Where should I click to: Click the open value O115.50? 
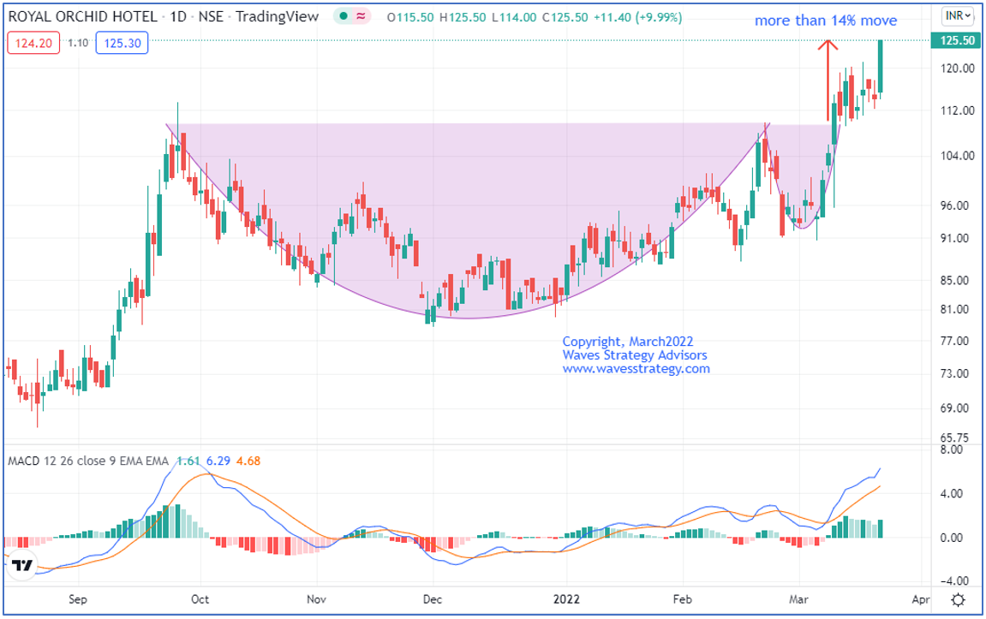tap(410, 18)
